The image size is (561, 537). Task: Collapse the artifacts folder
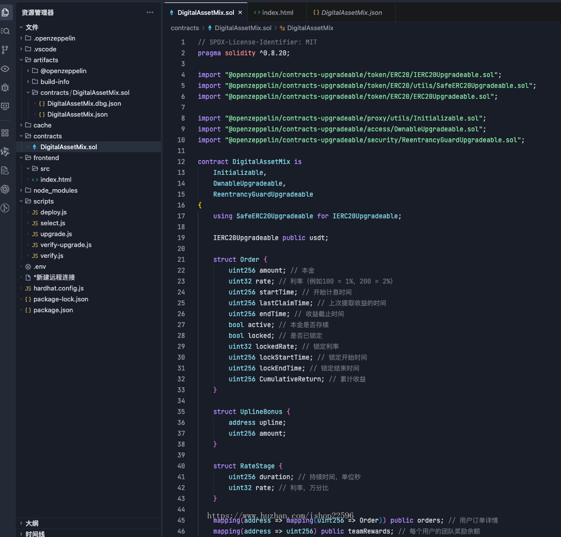coord(45,60)
